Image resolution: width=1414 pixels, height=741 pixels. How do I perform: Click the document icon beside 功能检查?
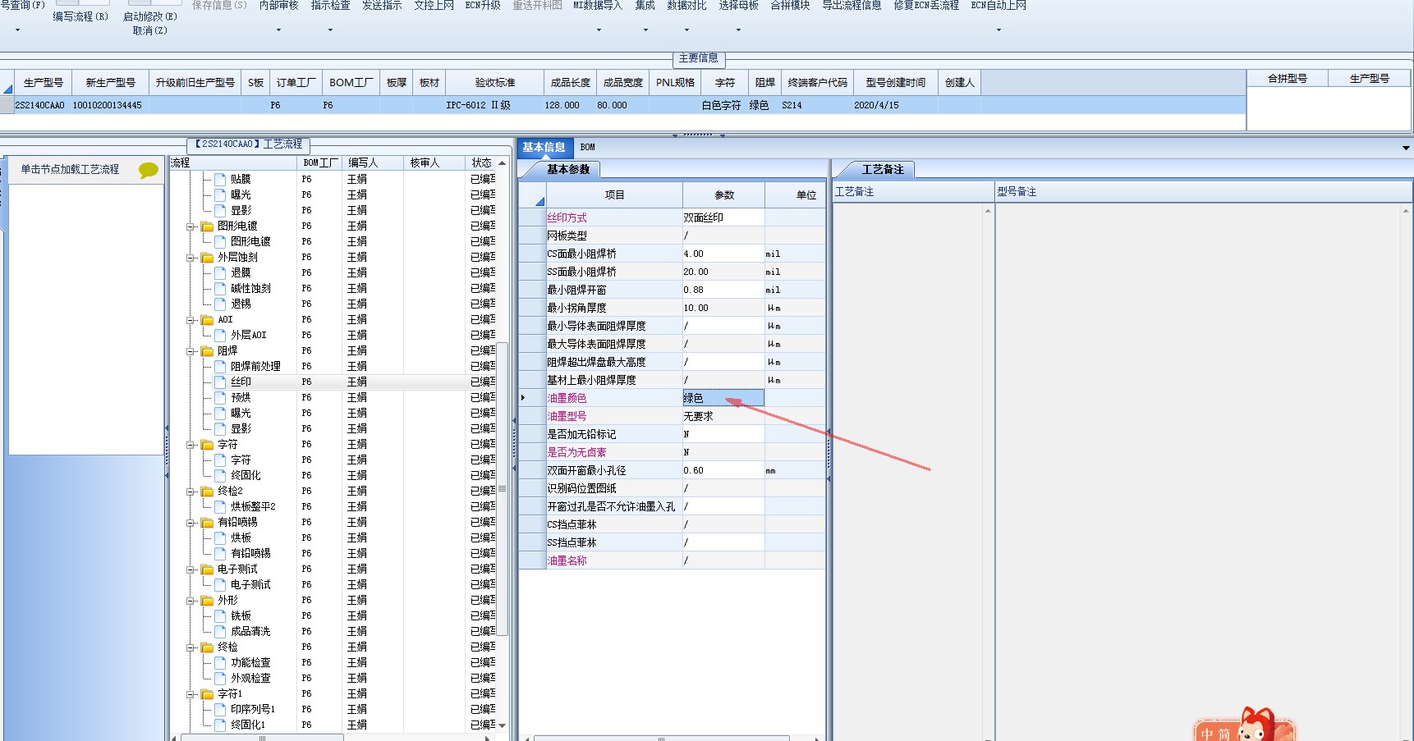[x=220, y=662]
